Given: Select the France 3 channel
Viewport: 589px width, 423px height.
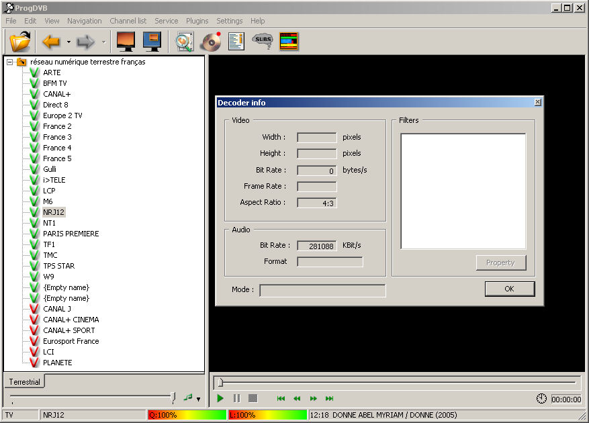Looking at the screenshot, I should (57, 137).
